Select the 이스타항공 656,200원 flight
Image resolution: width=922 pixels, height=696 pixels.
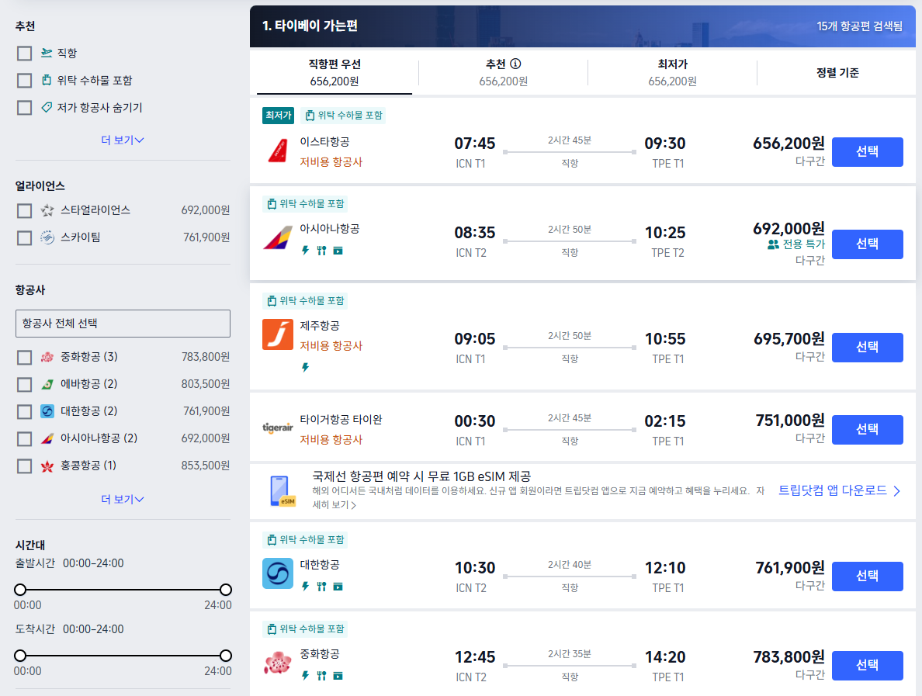tap(868, 151)
